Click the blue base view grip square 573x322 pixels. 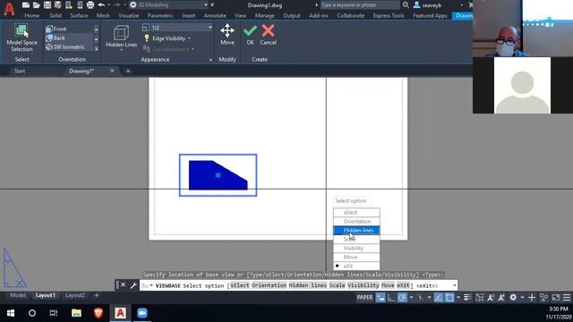click(x=218, y=175)
